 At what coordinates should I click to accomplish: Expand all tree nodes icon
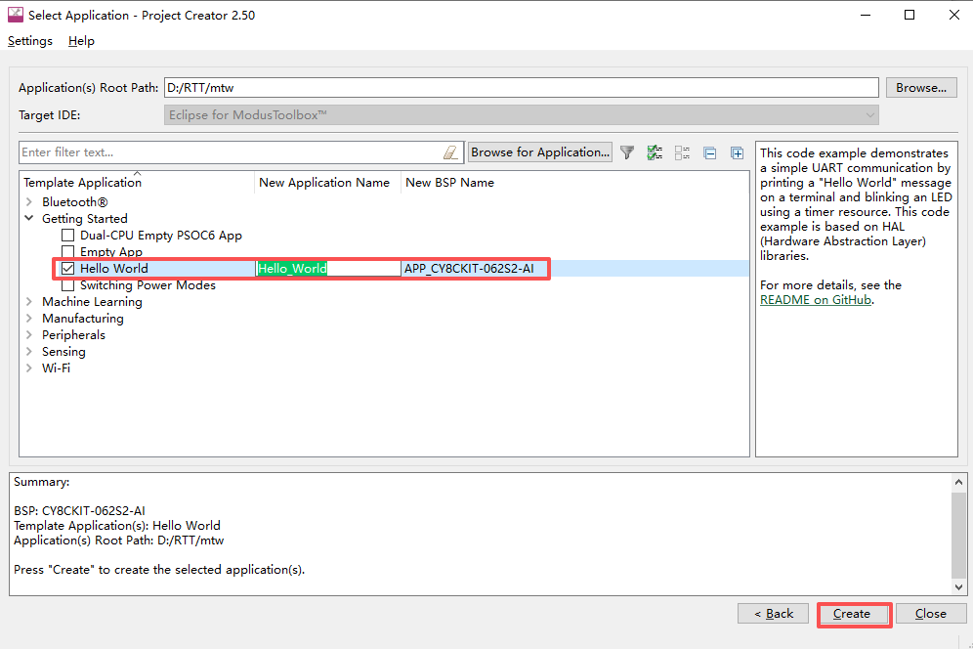tap(738, 152)
